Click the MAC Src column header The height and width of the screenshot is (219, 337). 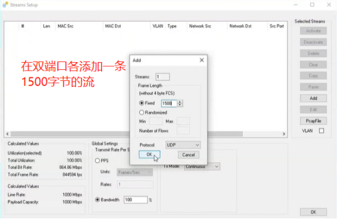click(65, 26)
